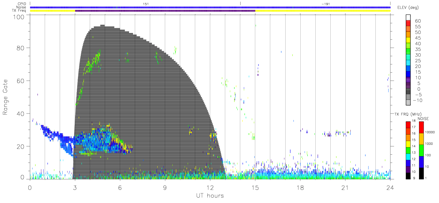Click the 12 tick on UT hours axis
The height and width of the screenshot is (203, 439).
[x=210, y=187]
